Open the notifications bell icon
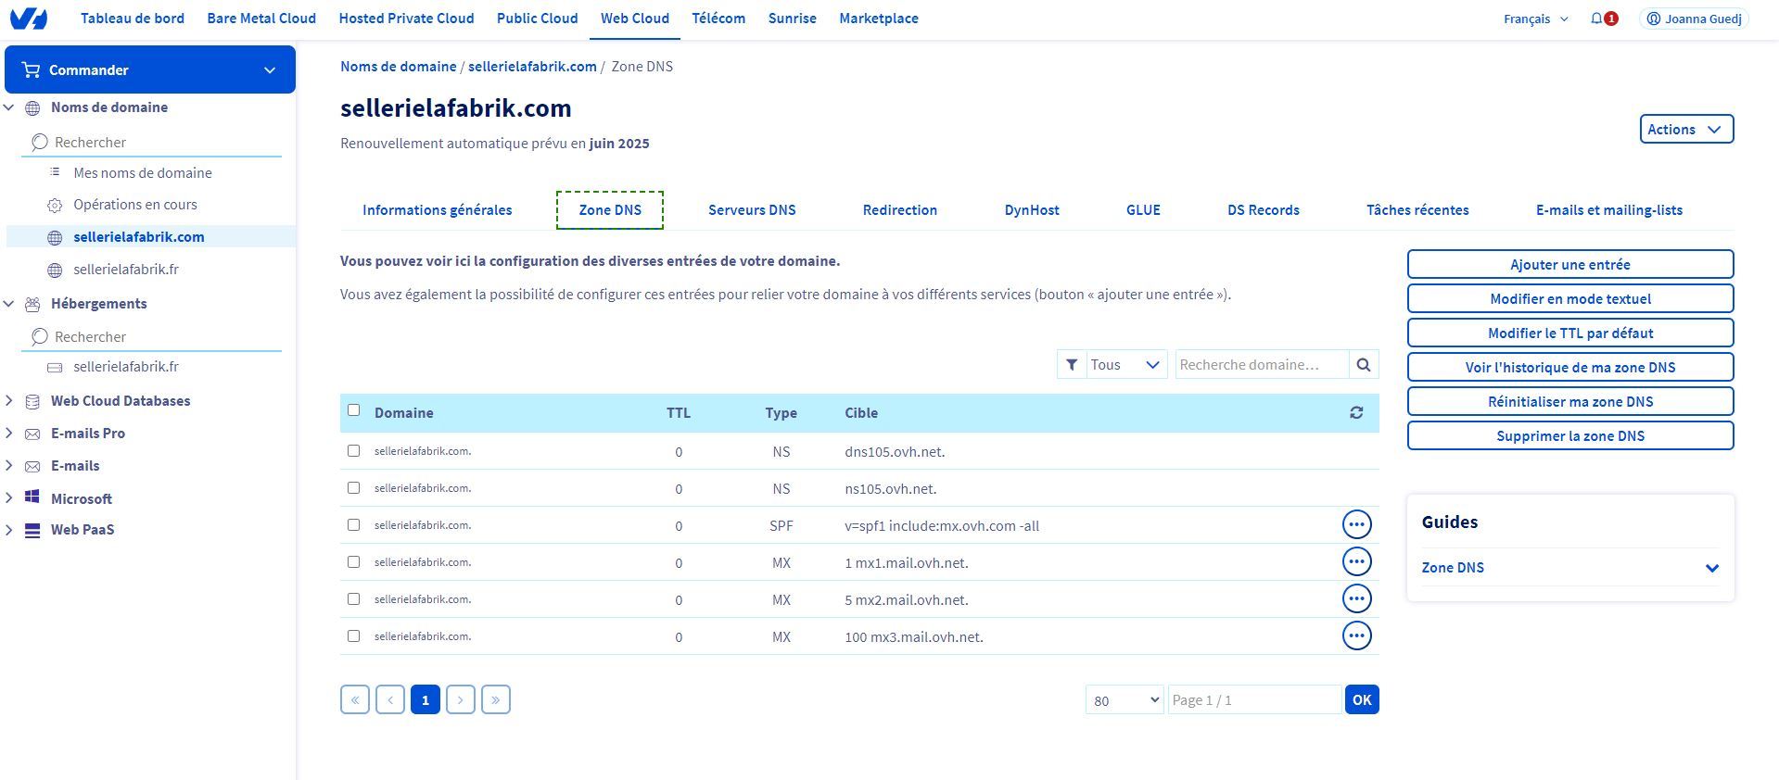 click(1596, 19)
